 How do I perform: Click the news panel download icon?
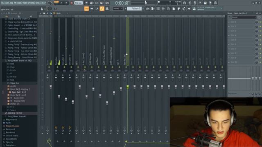point(194,9)
